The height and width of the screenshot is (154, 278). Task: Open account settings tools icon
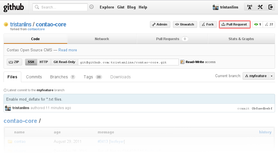click(260, 7)
